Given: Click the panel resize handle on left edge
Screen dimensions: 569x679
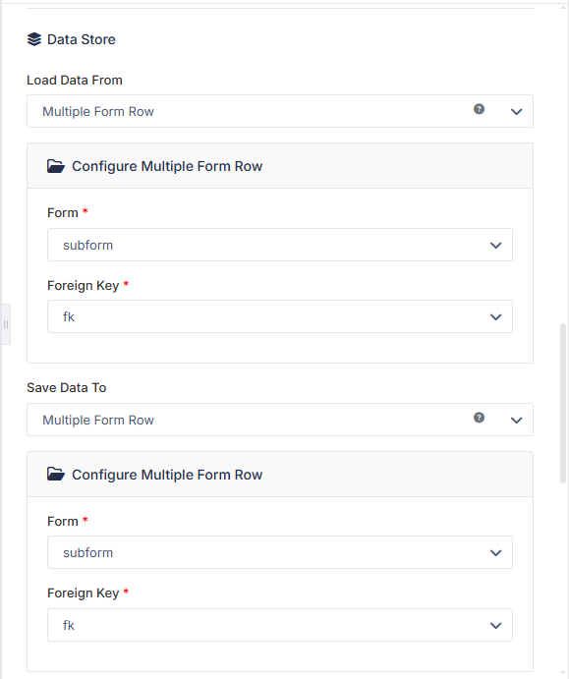Looking at the screenshot, I should [6, 324].
